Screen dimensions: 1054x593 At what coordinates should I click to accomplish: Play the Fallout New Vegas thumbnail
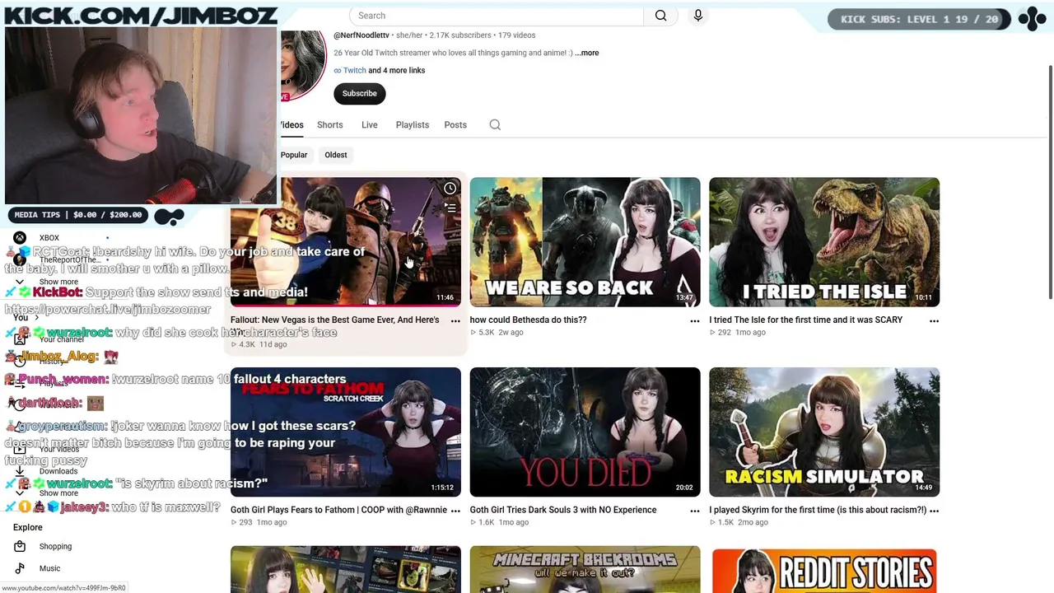(346, 242)
